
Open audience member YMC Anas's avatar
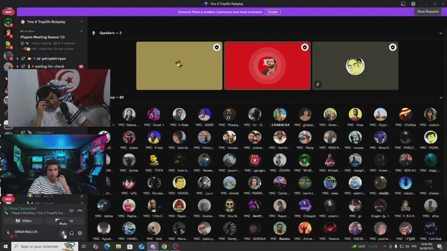[x=355, y=114]
